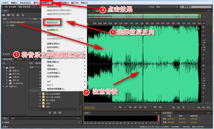
Task: Open the 窗口(W) menu
Action: pyautogui.click(x=75, y=3)
